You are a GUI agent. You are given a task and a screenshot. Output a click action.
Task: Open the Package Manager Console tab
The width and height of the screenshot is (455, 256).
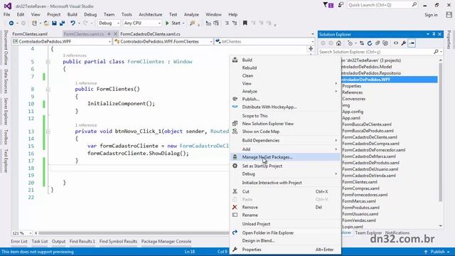click(x=166, y=242)
